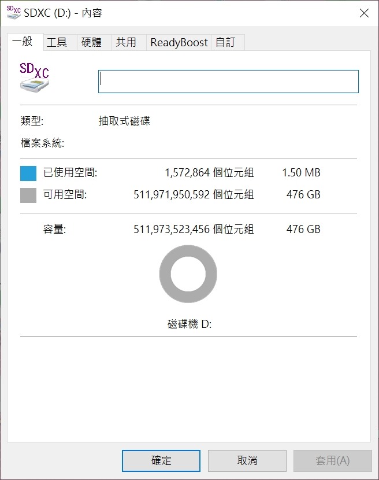Viewport: 379px width, 480px height.
Task: Click the SDXC icon in title bar
Action: click(x=13, y=13)
